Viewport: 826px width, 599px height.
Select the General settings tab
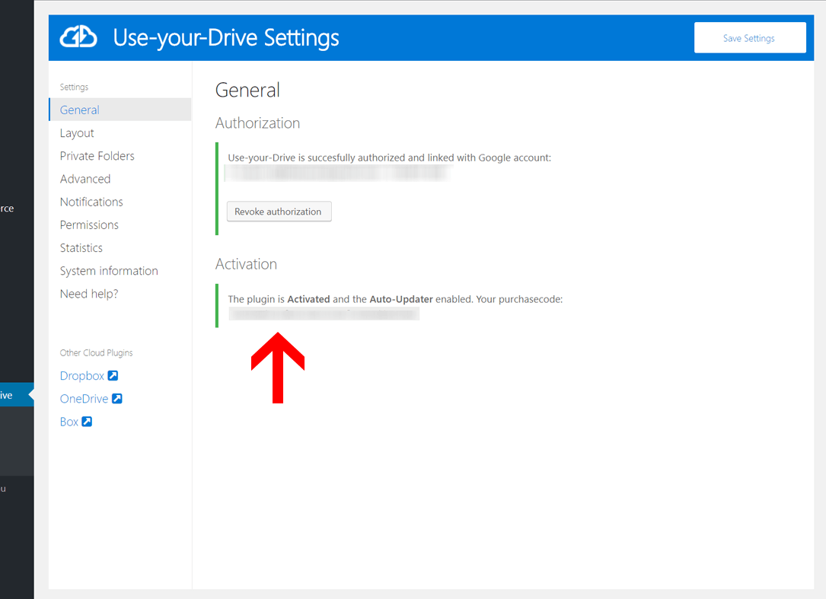tap(120, 110)
